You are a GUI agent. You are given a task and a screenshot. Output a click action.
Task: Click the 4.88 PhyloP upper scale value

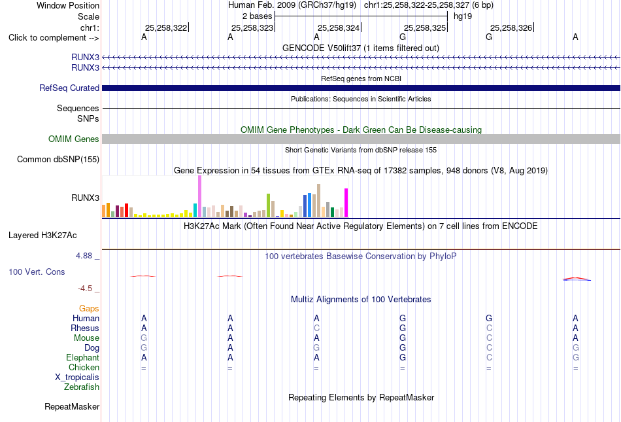[84, 256]
